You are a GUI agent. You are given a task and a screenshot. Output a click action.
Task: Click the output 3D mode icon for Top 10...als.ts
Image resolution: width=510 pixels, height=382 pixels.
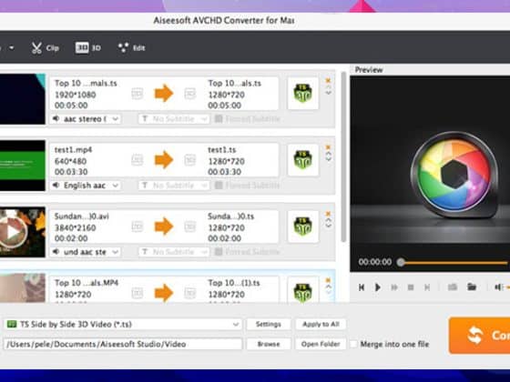[190, 94]
